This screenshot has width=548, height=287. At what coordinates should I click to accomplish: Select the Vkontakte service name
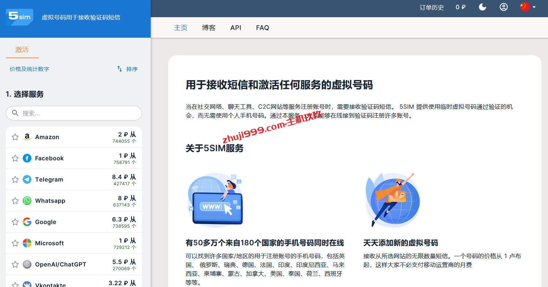pyautogui.click(x=50, y=285)
